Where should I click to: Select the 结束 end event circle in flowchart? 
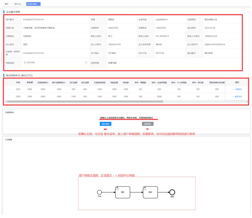point(172,192)
